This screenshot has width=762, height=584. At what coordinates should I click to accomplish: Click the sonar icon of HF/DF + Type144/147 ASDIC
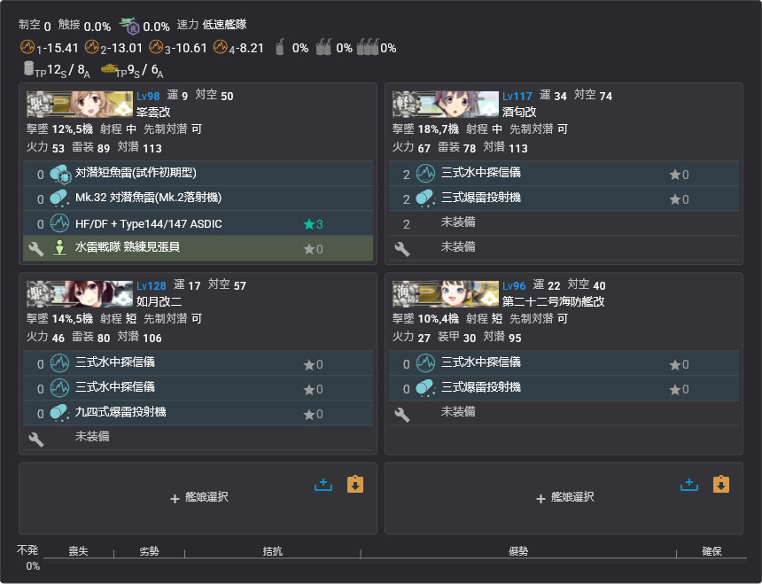[60, 223]
